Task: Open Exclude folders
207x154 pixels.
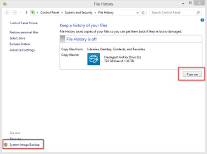Action: pyautogui.click(x=20, y=44)
